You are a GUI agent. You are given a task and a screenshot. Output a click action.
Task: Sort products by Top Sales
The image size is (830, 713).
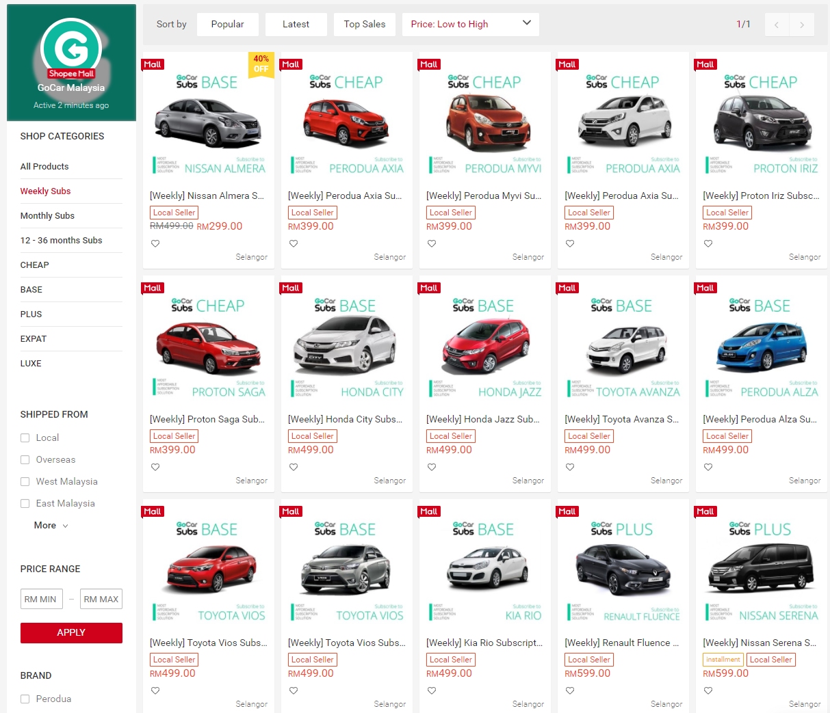point(364,24)
